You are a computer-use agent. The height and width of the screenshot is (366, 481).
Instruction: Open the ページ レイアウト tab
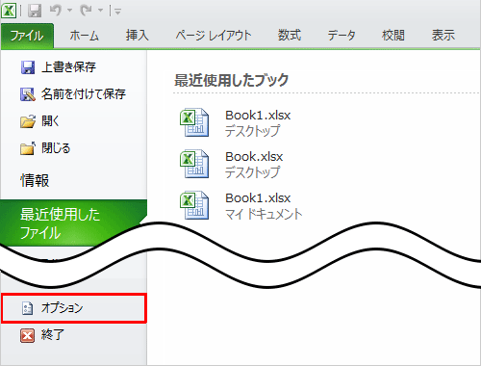214,36
